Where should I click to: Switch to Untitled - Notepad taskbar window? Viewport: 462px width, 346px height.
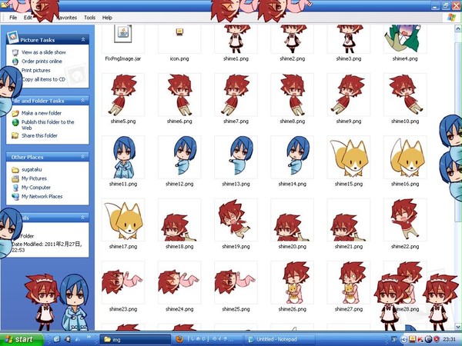[280, 340]
